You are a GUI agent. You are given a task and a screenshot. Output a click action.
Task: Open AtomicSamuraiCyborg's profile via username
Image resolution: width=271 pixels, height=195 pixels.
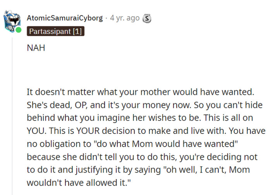(65, 18)
